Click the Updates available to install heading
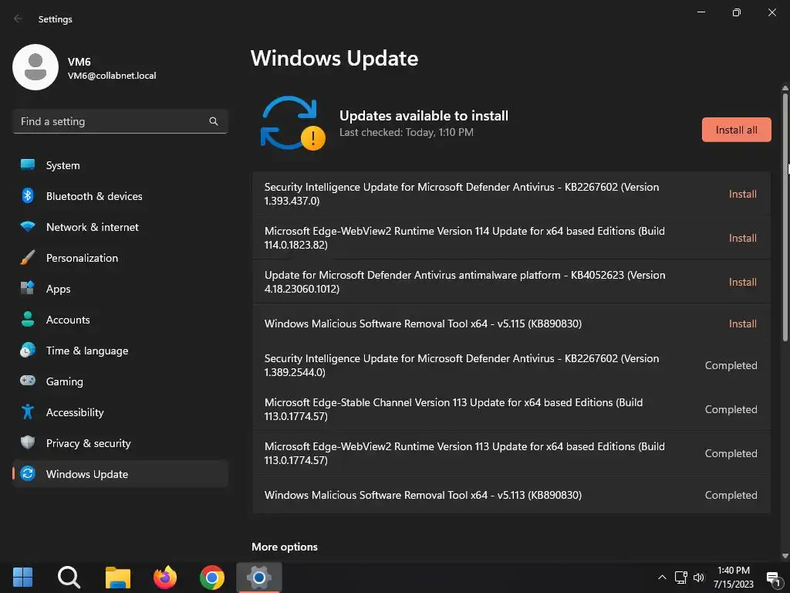This screenshot has height=593, width=790. (x=424, y=116)
